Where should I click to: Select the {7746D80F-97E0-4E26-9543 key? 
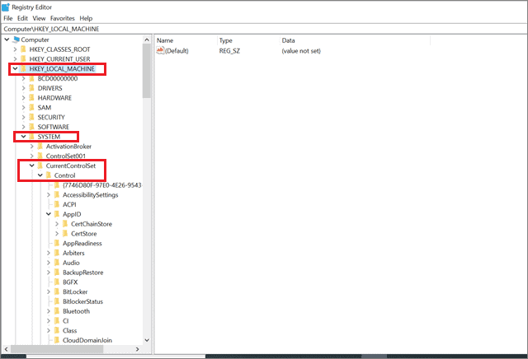click(x=102, y=185)
